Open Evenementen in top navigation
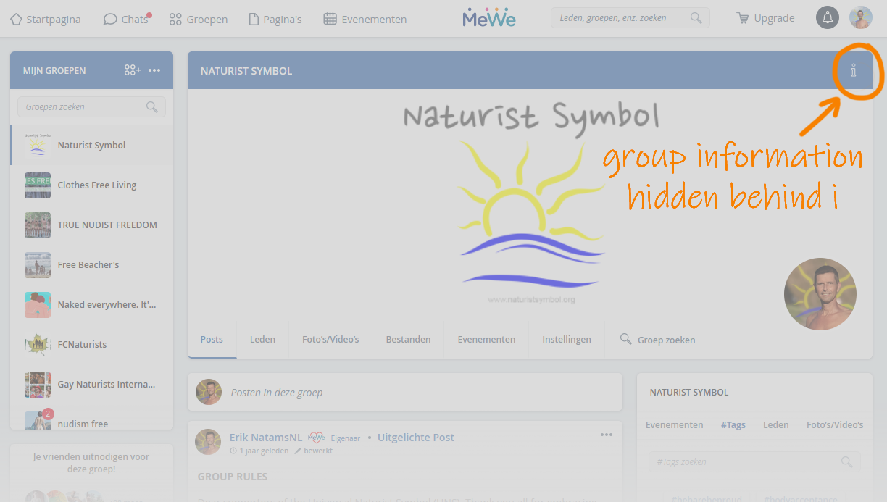The image size is (887, 502). [365, 20]
